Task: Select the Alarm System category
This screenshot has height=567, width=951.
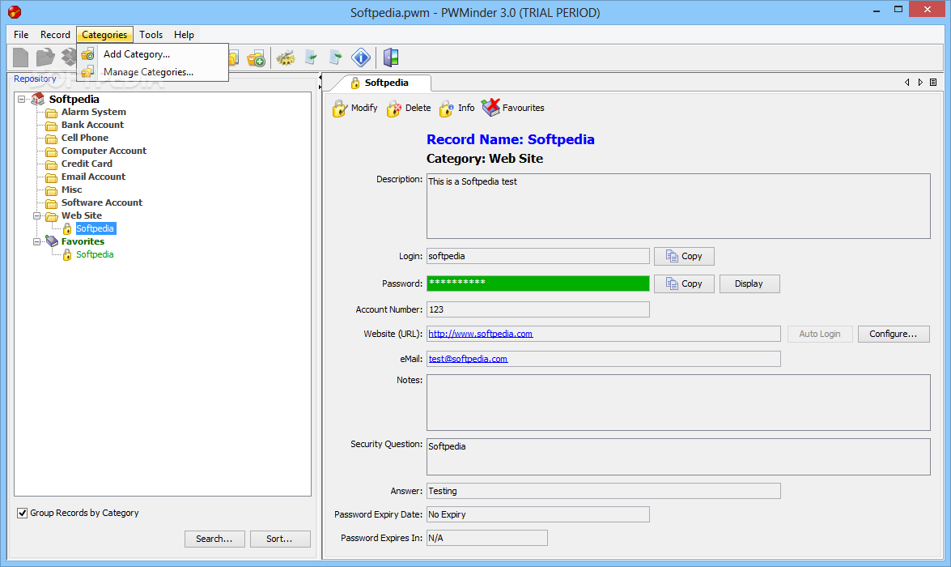Action: click(x=93, y=112)
